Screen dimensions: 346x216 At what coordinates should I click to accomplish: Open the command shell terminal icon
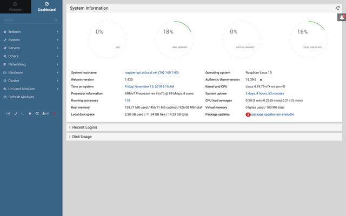pos(23,113)
